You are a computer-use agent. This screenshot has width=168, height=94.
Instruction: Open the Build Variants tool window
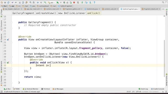(1, 67)
